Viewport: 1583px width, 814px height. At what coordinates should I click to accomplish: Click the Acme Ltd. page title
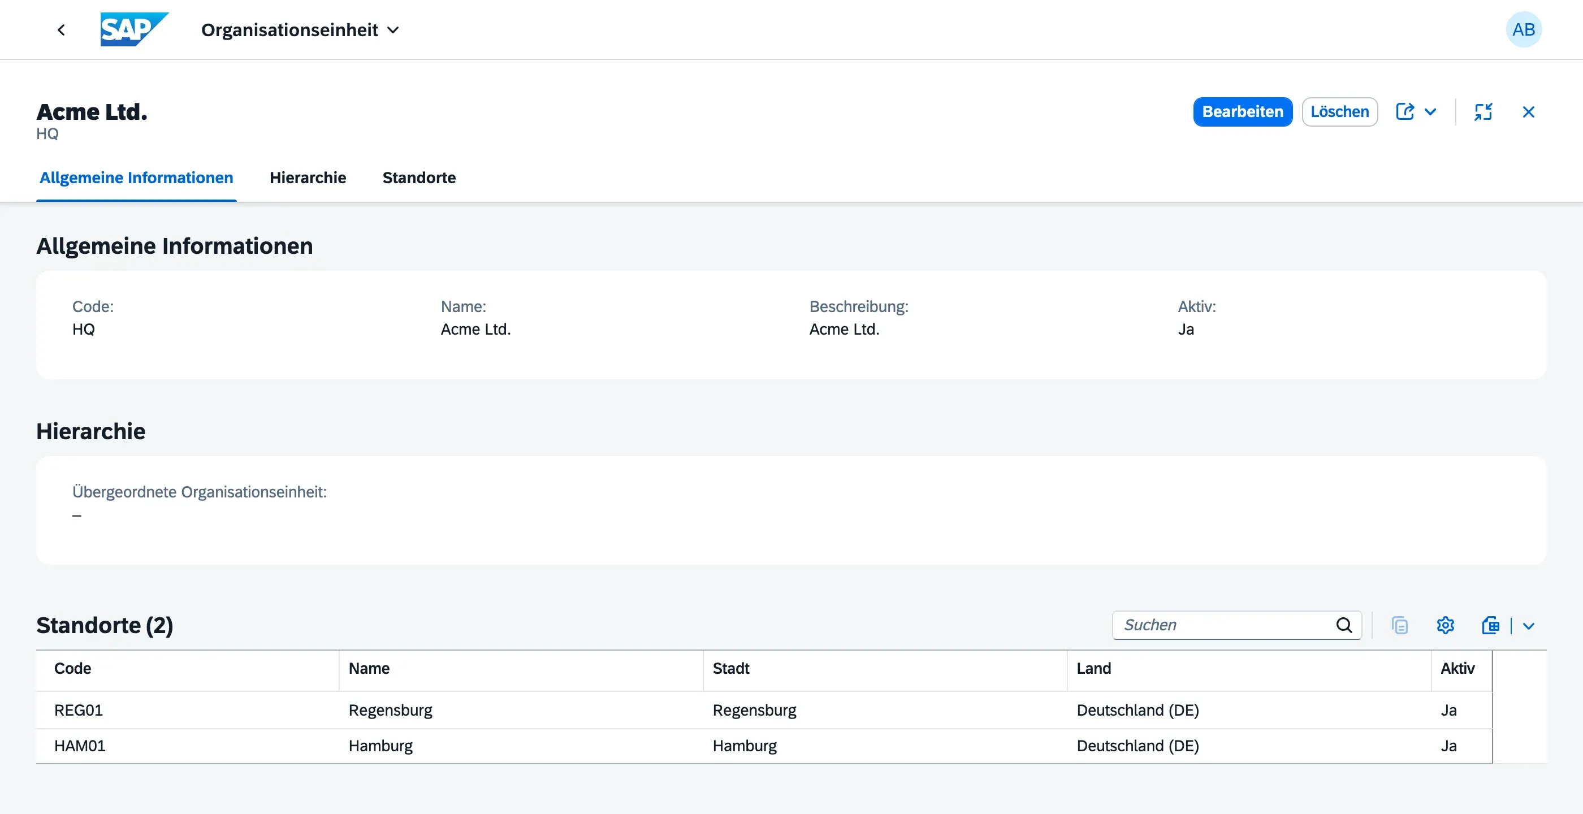point(92,112)
